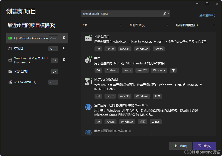Click the 控制台 tag under 控制台应用
The image size is (222, 156).
(159, 49)
